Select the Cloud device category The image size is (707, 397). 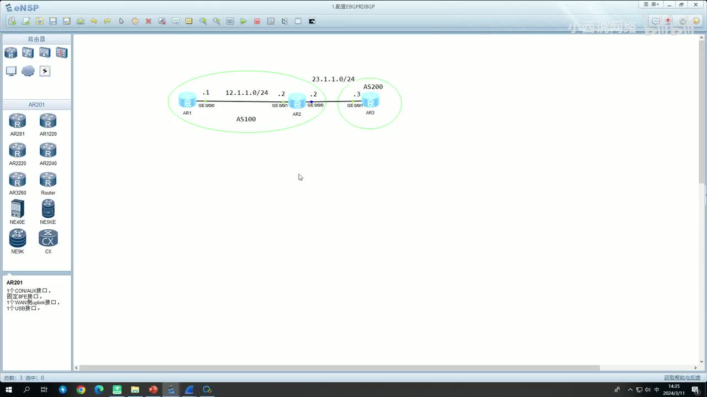point(28,71)
